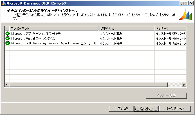Click the message cell for アプリケーション エラー報告 row
This screenshot has width=195, height=115.
[171, 33]
